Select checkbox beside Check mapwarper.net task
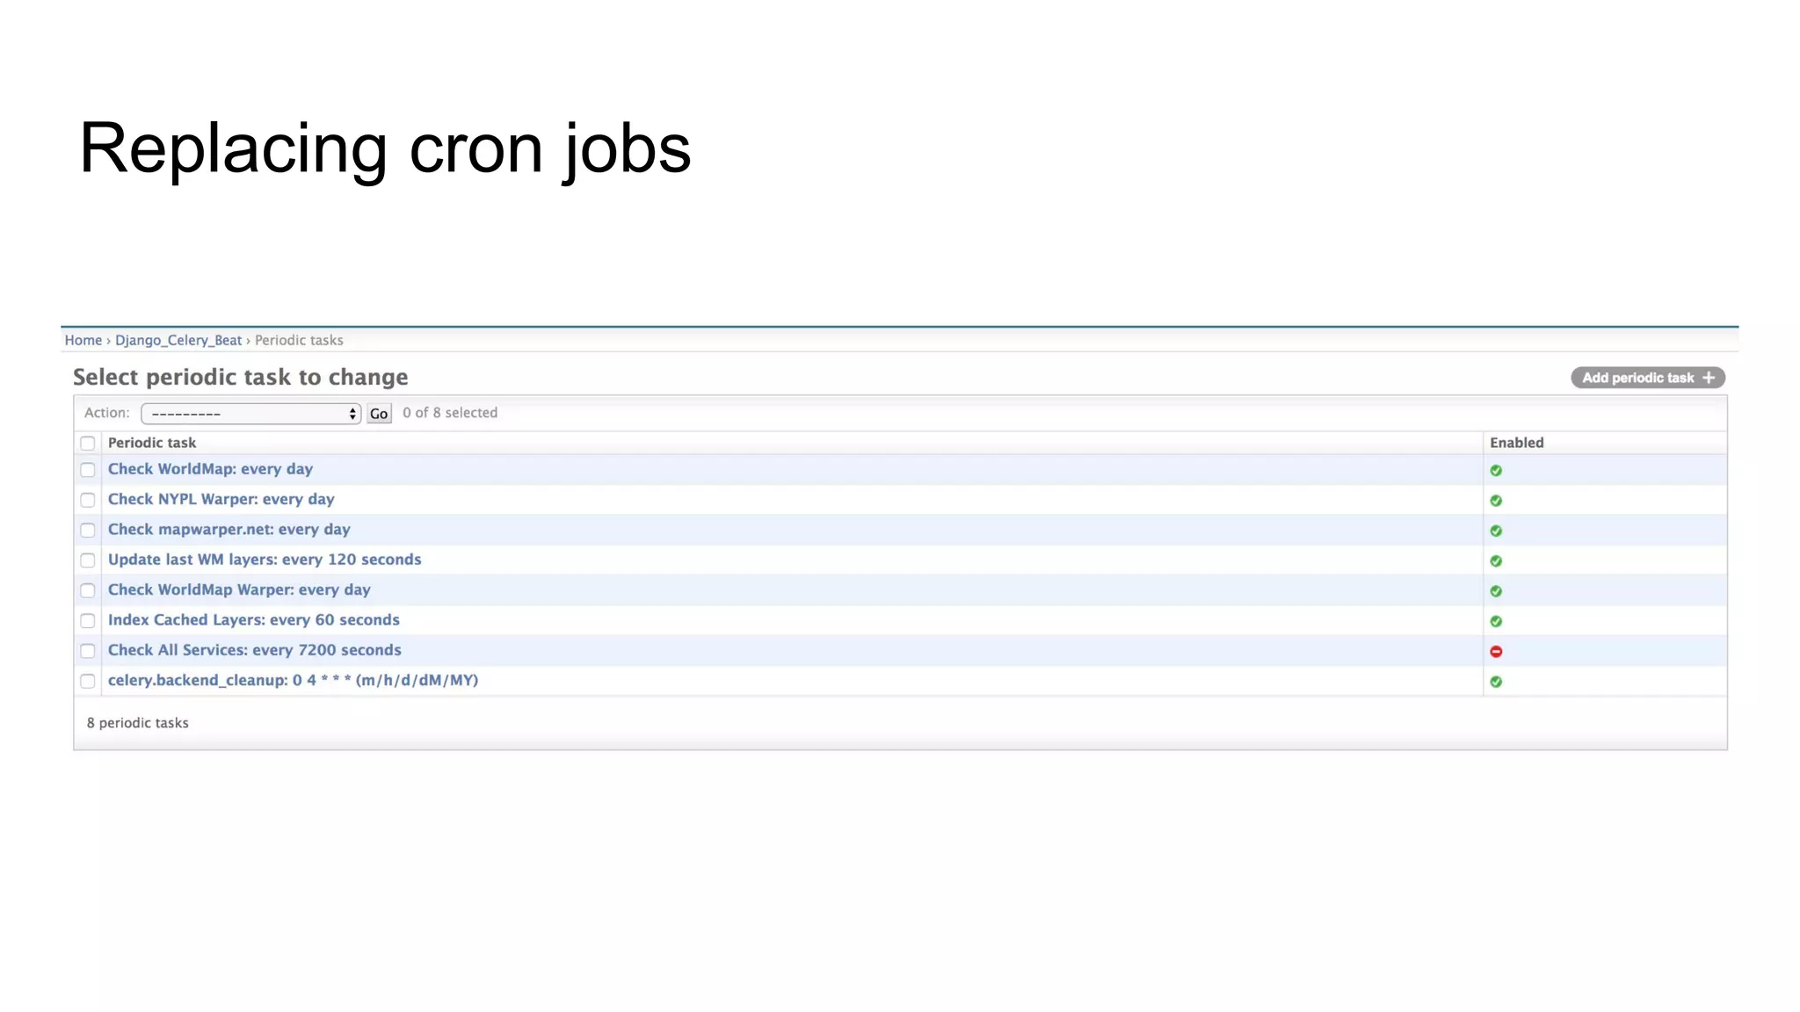Viewport: 1800px width, 1012px height. pyautogui.click(x=88, y=531)
